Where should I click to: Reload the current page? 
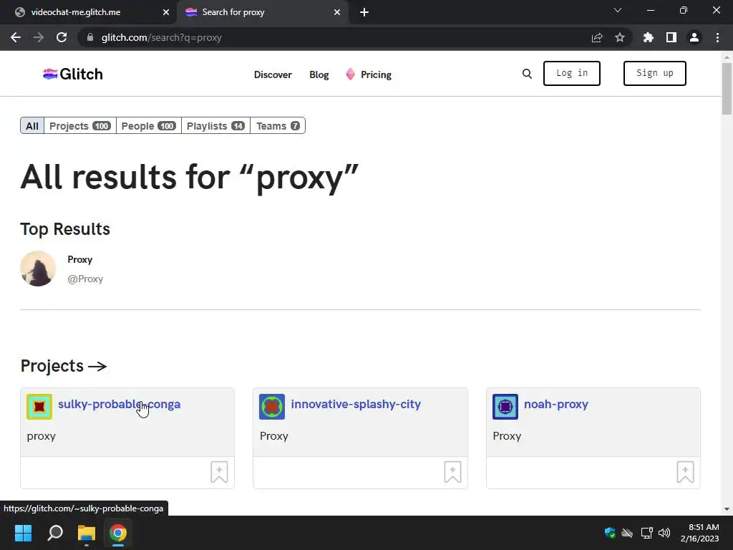tap(62, 37)
